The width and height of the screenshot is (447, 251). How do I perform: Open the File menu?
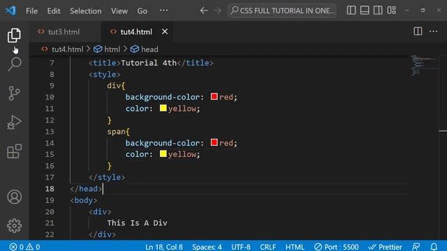click(x=31, y=11)
